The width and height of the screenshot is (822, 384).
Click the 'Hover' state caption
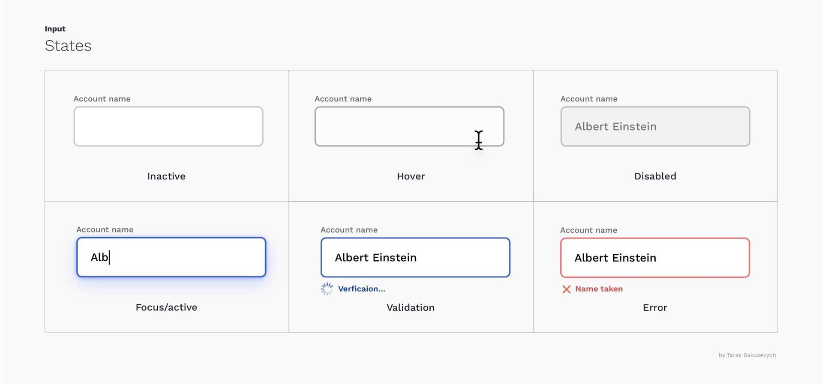[411, 176]
